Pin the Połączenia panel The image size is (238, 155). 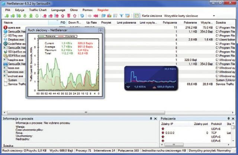point(229,119)
